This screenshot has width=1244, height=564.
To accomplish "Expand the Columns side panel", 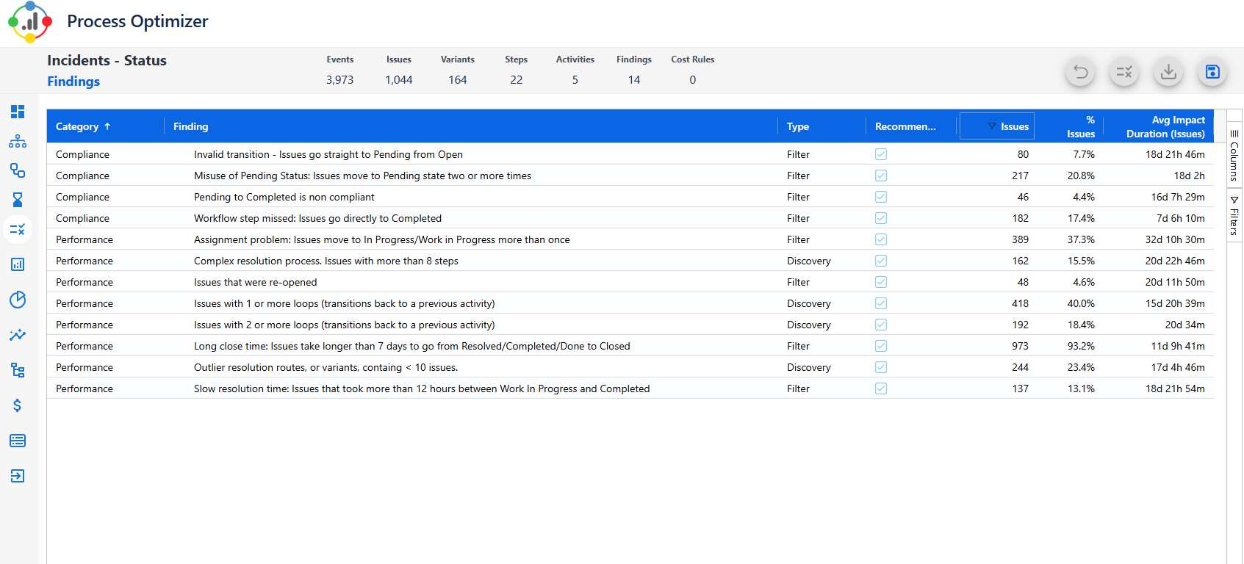I will [1234, 156].
